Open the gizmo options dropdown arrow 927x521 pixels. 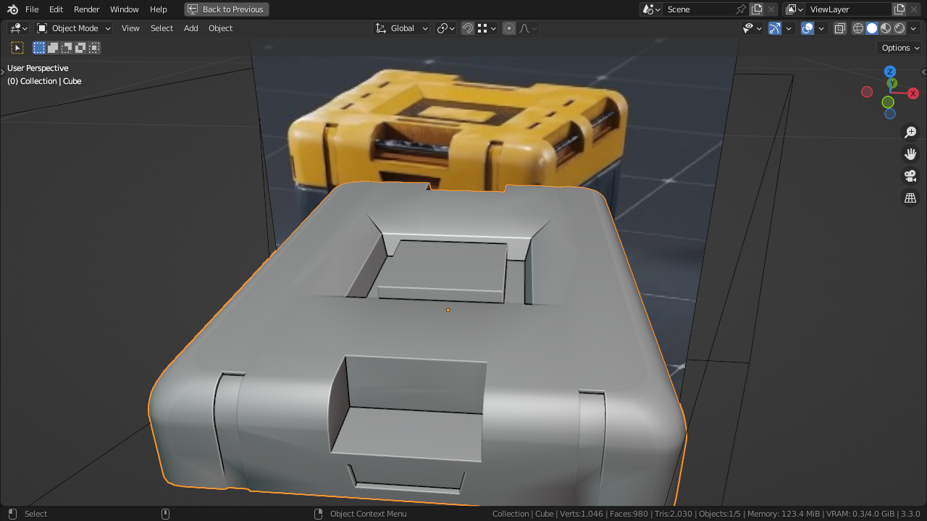789,28
